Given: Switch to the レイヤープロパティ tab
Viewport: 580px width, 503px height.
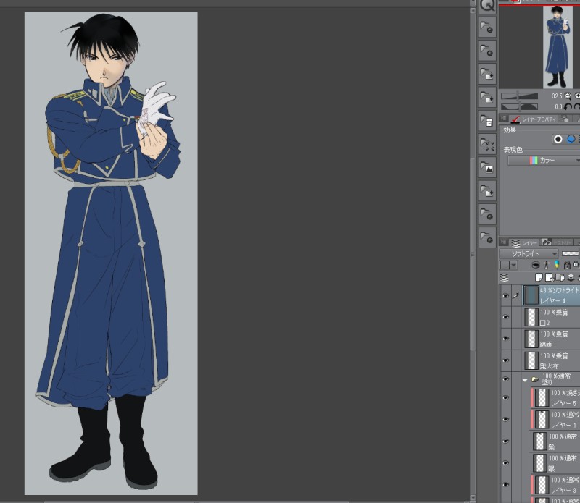Looking at the screenshot, I should (x=534, y=119).
